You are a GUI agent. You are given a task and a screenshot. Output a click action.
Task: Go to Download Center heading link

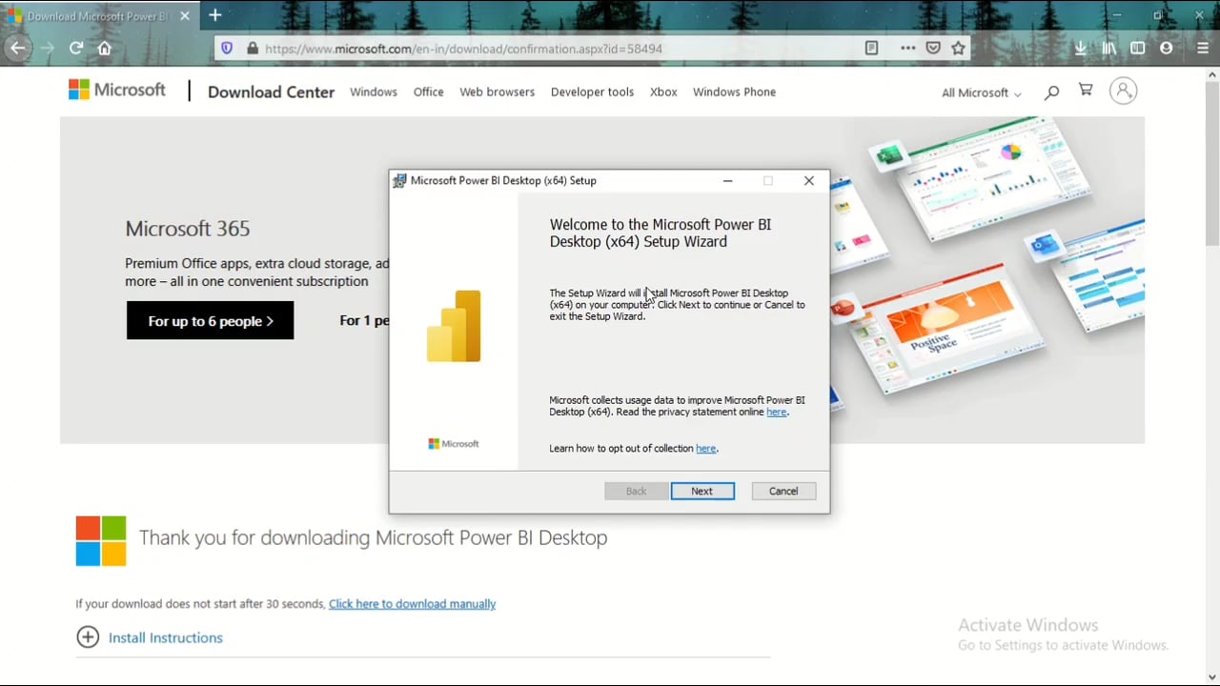[x=271, y=91]
